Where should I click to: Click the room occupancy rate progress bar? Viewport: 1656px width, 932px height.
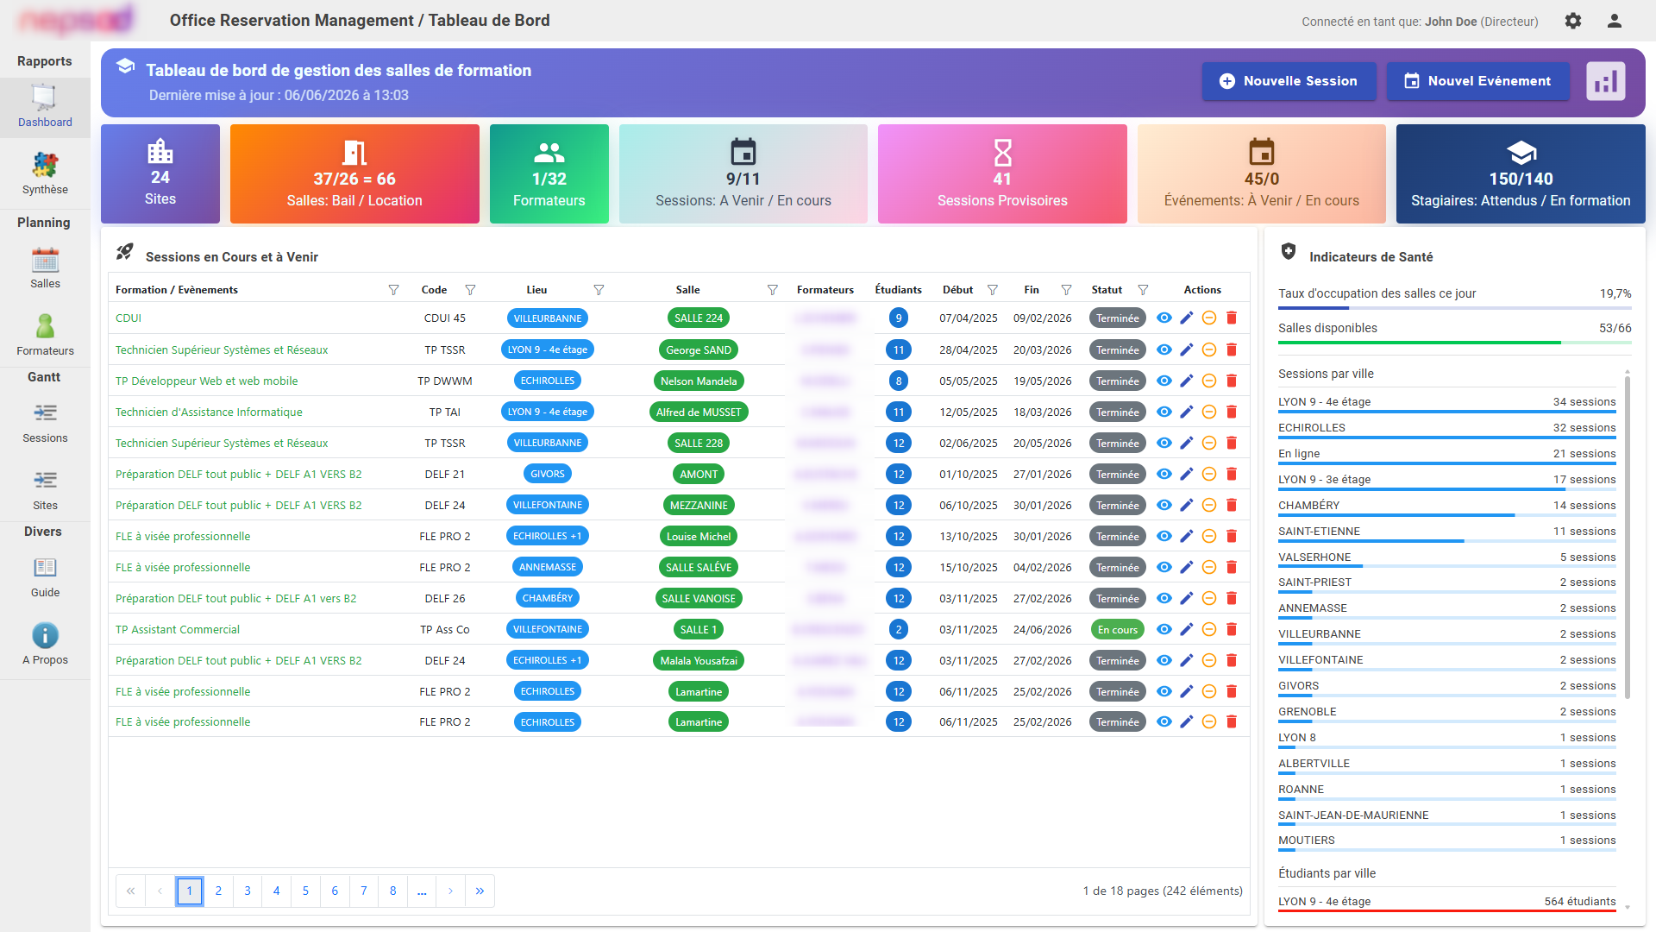click(1454, 308)
